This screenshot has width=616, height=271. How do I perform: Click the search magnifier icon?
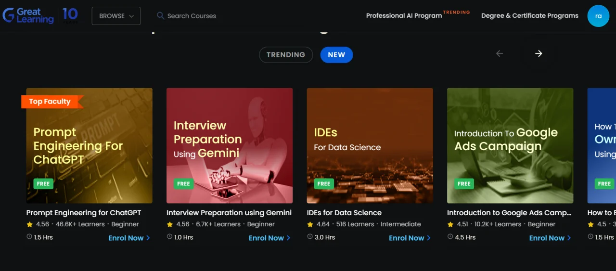[x=161, y=16]
